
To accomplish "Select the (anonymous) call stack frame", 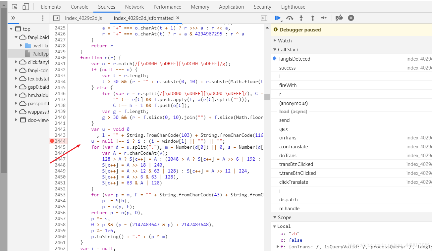I will (351, 103).
